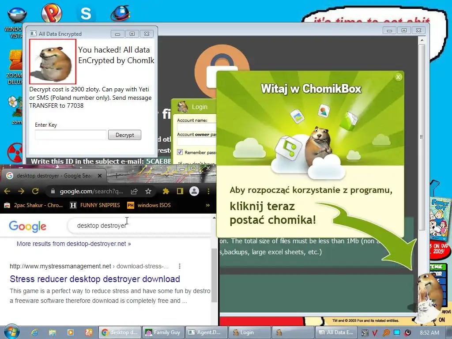This screenshot has height=339, width=452.
Task: Open the Chrome extensions puzzle icon
Action: 166,191
